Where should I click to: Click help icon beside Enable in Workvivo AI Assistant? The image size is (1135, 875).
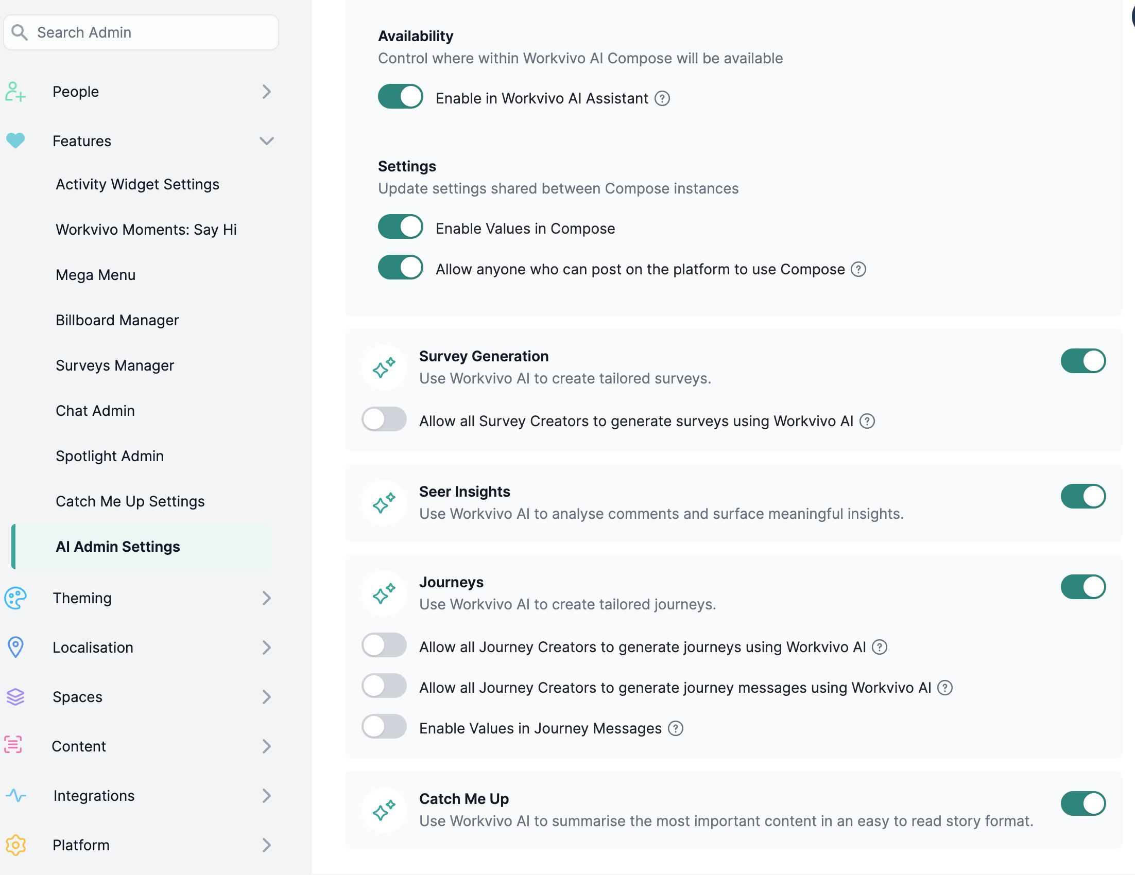click(x=662, y=98)
